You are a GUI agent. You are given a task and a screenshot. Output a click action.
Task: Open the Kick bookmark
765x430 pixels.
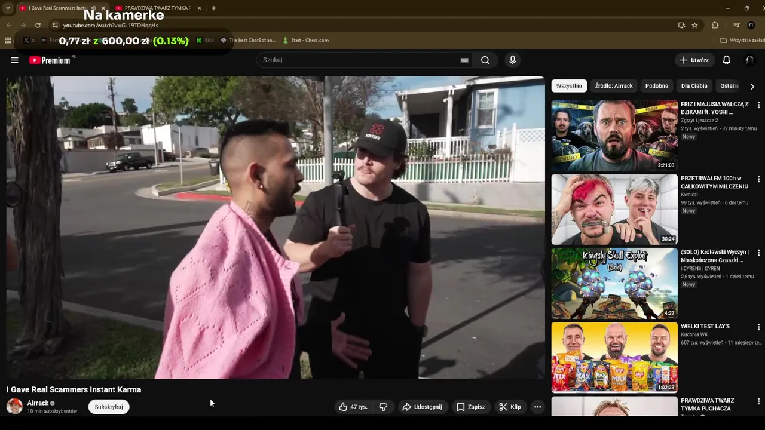[x=205, y=40]
